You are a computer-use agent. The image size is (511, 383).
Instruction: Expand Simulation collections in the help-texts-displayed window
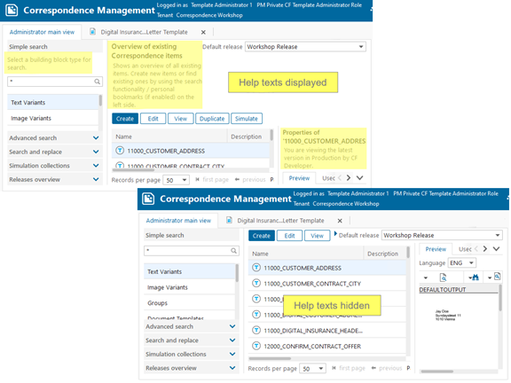point(96,166)
